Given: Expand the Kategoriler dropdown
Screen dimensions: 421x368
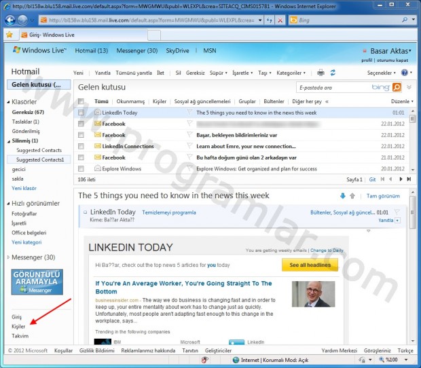Looking at the screenshot, I should click(x=291, y=73).
